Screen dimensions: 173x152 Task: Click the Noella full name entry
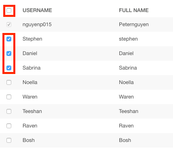coord(126,82)
